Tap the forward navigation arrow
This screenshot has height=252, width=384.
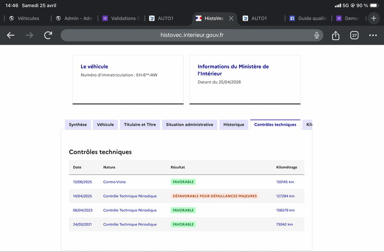(x=29, y=36)
